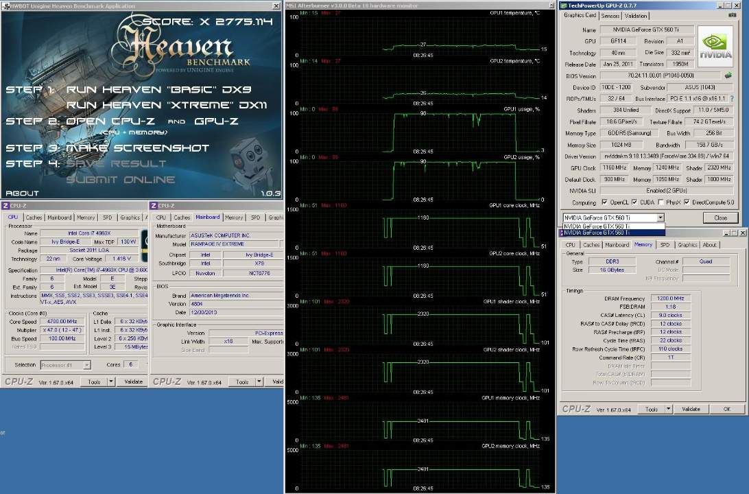749x494 pixels.
Task: Click the NVIDIA logo in GPU-Z
Action: click(x=715, y=47)
